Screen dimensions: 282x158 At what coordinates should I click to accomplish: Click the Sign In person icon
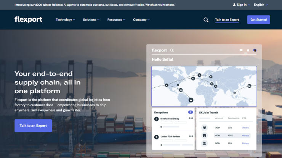234,5
